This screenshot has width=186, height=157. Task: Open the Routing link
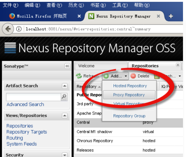coord(14,138)
